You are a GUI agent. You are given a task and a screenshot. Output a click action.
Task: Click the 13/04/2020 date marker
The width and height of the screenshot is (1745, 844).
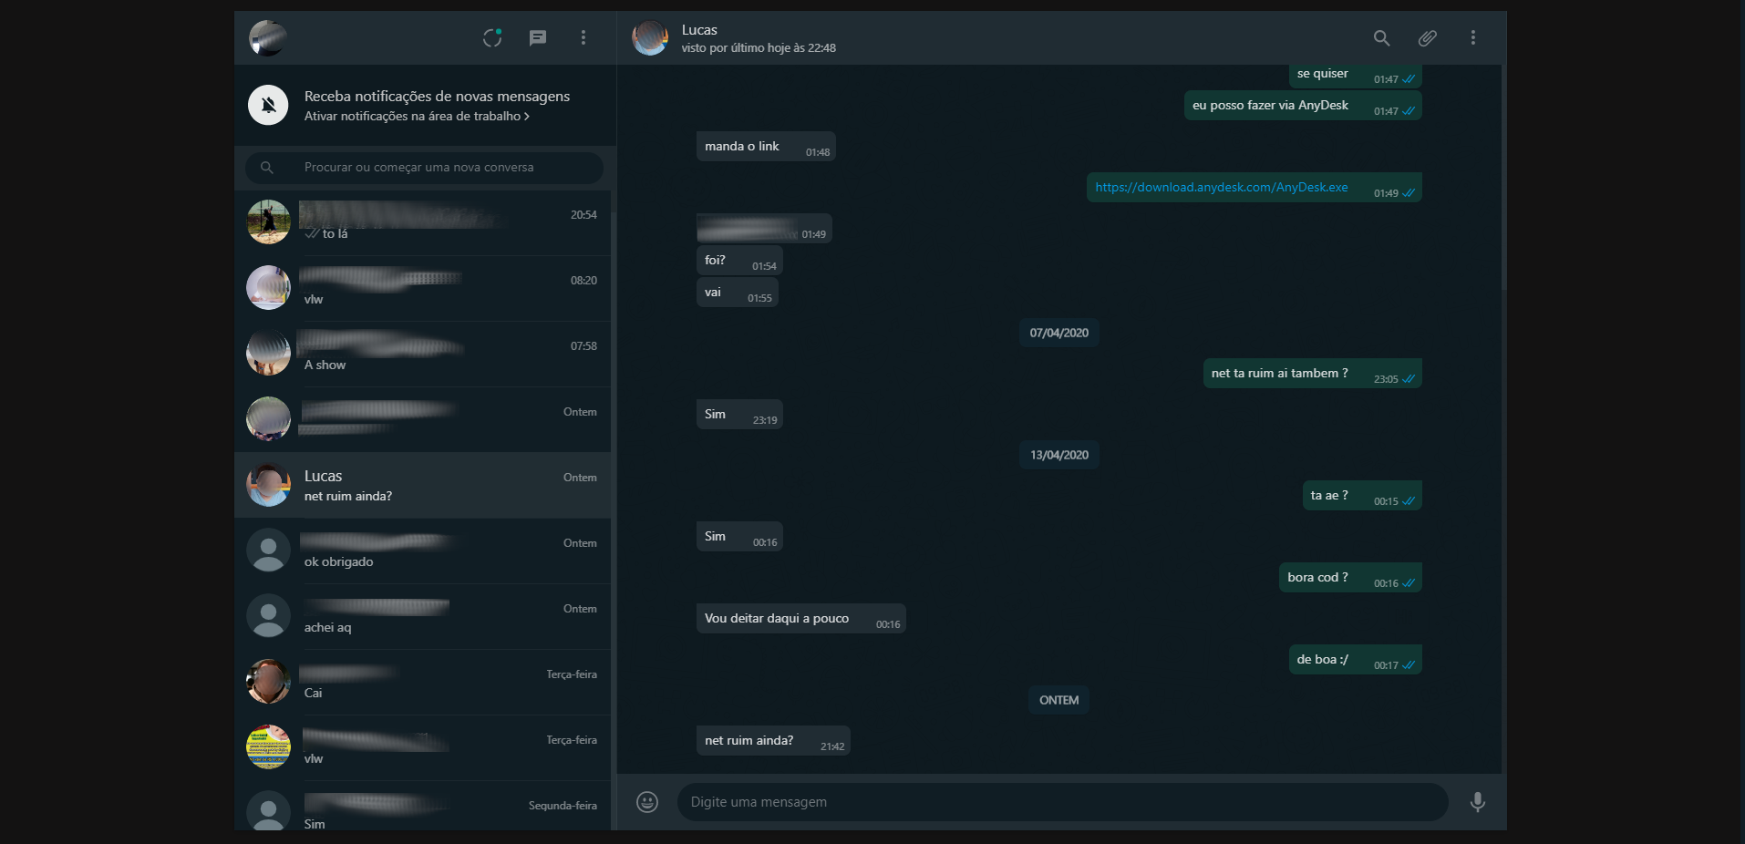pyautogui.click(x=1058, y=455)
